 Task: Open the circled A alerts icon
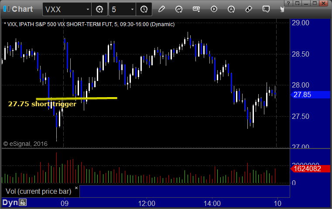[x=231, y=9]
